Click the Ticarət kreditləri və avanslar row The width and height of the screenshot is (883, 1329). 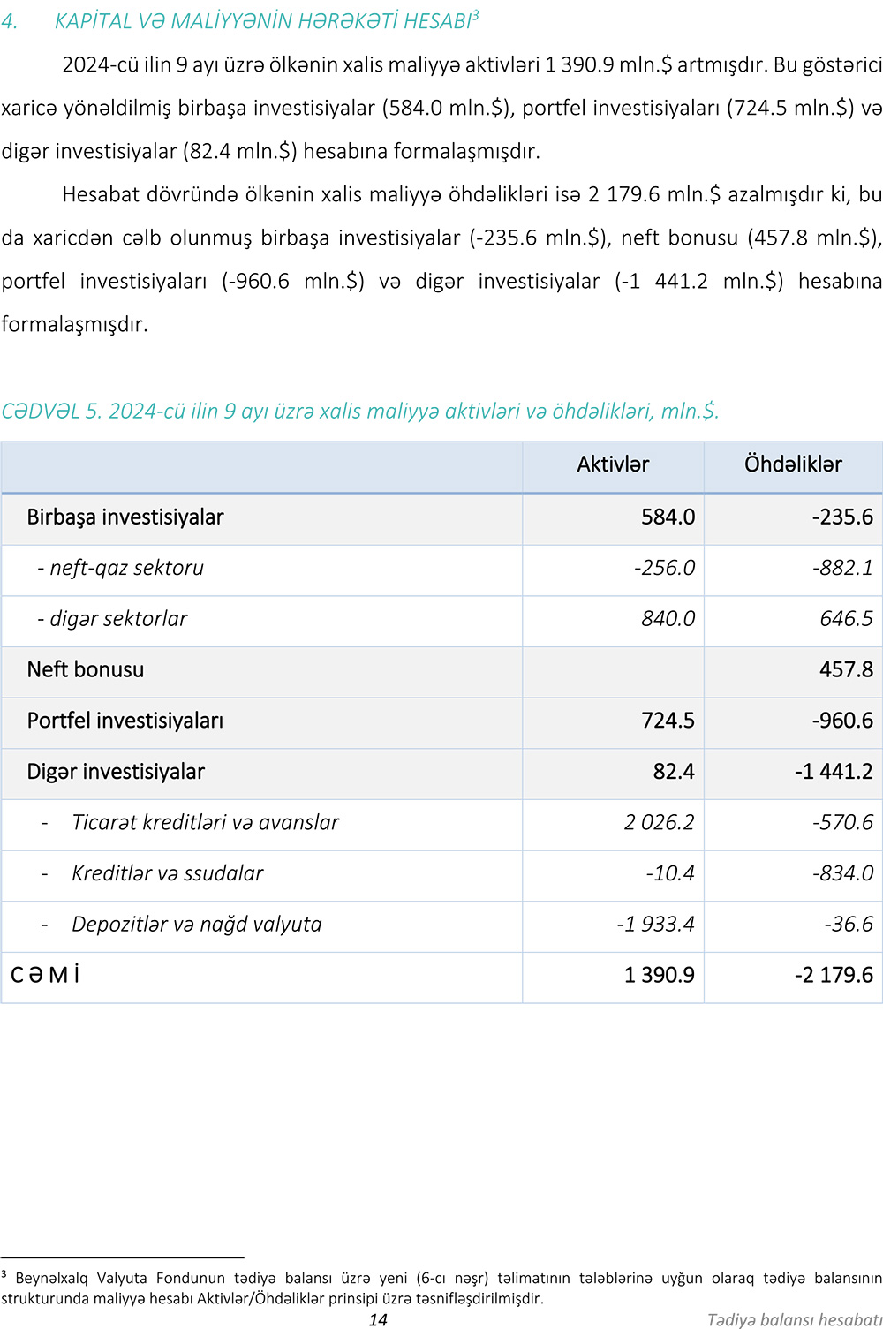tap(205, 823)
